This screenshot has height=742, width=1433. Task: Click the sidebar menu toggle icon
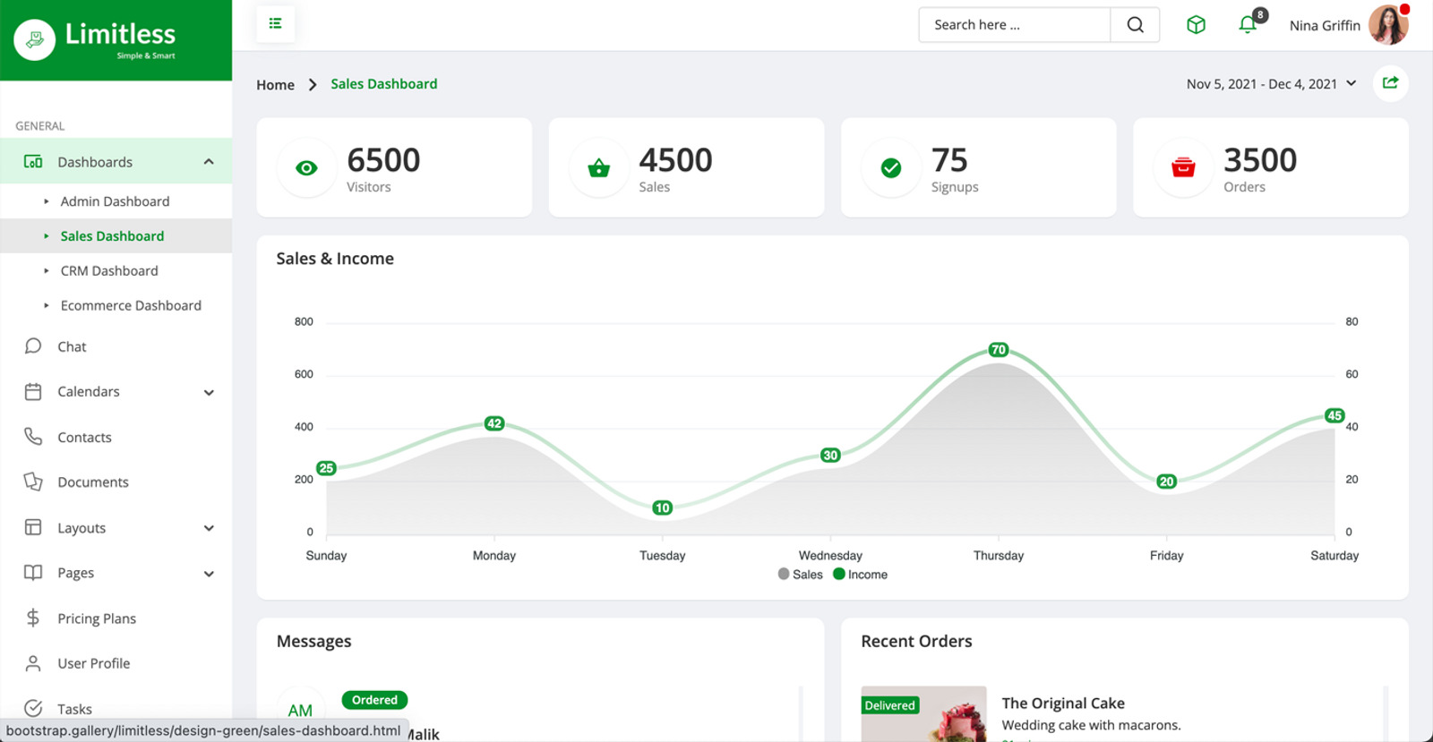tap(275, 24)
